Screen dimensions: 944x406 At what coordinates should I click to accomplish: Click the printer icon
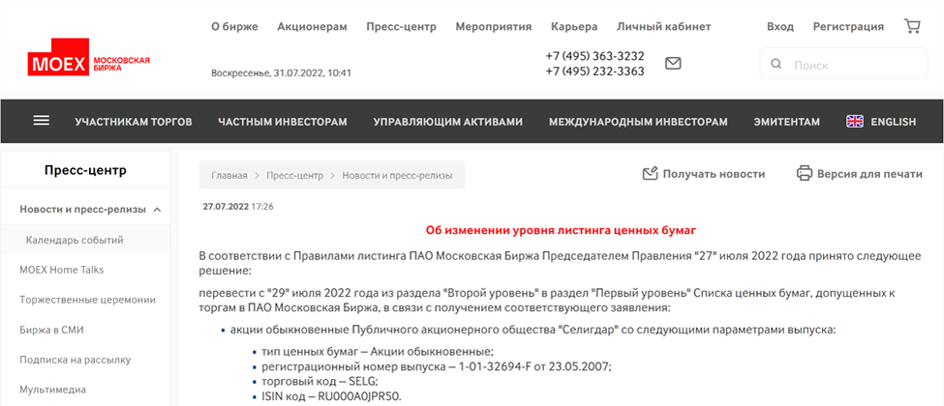[805, 174]
